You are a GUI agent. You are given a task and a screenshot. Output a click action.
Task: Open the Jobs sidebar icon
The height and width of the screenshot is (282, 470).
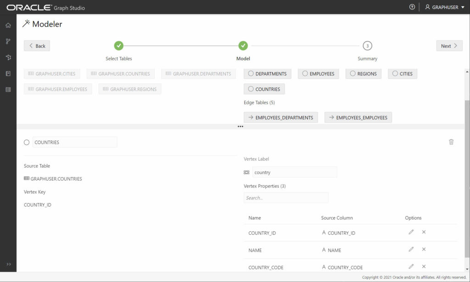pyautogui.click(x=8, y=90)
